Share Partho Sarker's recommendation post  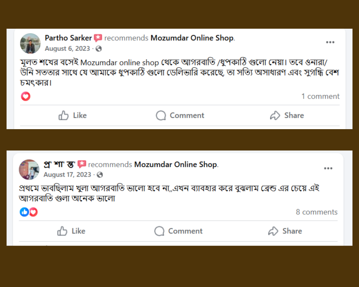287,115
